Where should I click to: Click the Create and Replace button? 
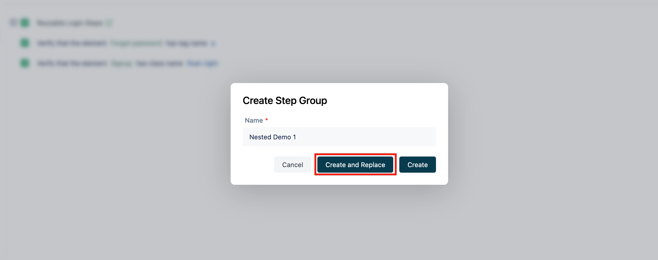[355, 165]
